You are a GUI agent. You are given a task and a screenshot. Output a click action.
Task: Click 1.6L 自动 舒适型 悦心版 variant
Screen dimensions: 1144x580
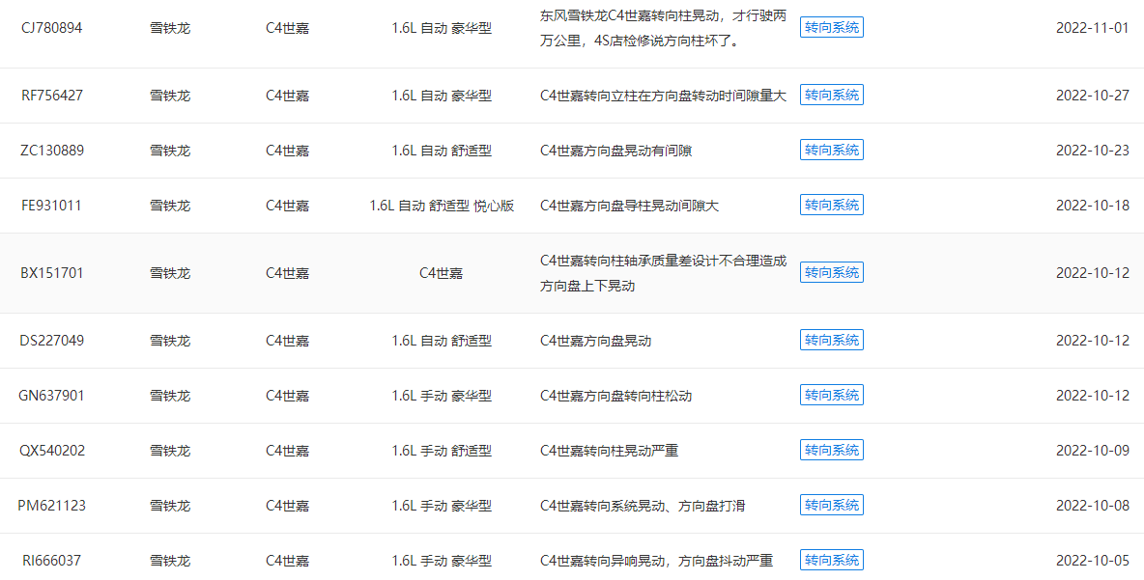click(442, 206)
